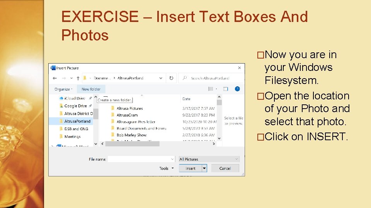Screen dimensions: 371x208
Task: Select the AltrusaGram folder
Action: 127,115
